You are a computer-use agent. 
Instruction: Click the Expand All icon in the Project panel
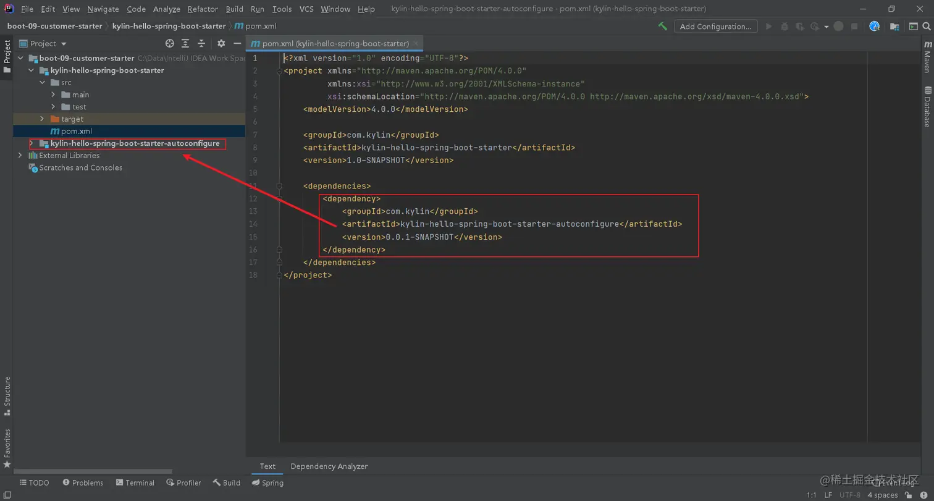185,43
